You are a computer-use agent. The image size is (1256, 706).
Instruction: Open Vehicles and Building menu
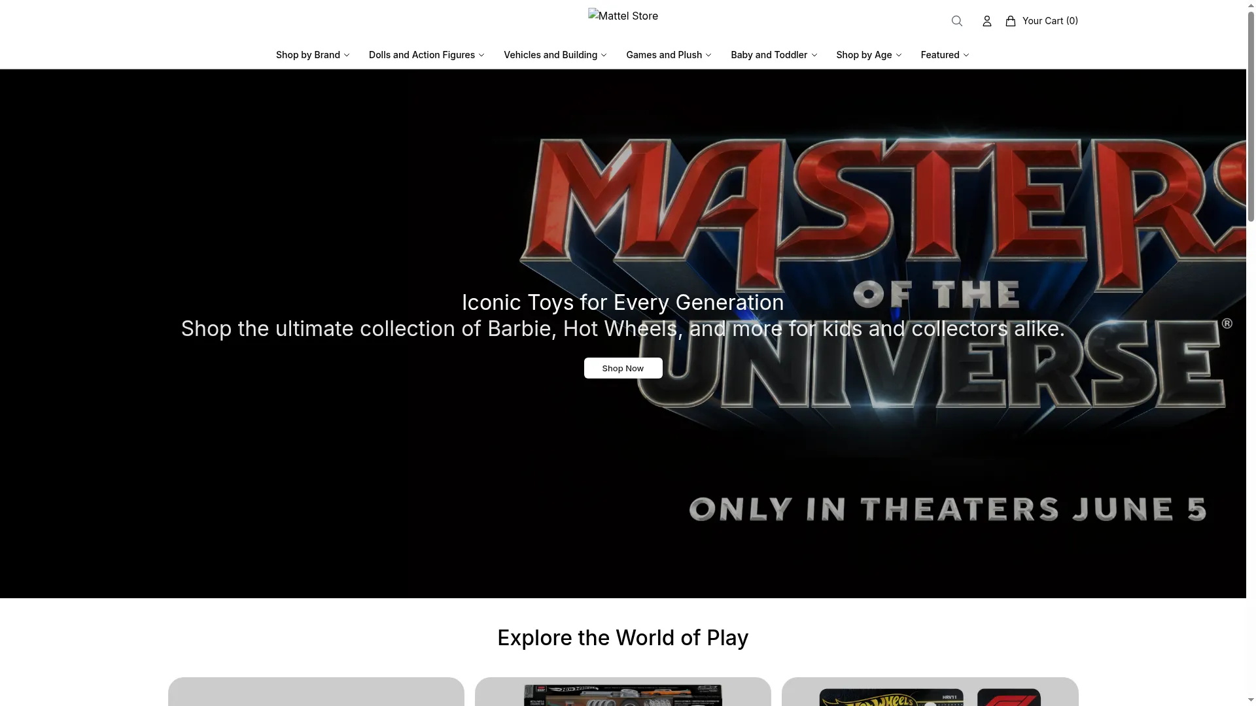(555, 55)
